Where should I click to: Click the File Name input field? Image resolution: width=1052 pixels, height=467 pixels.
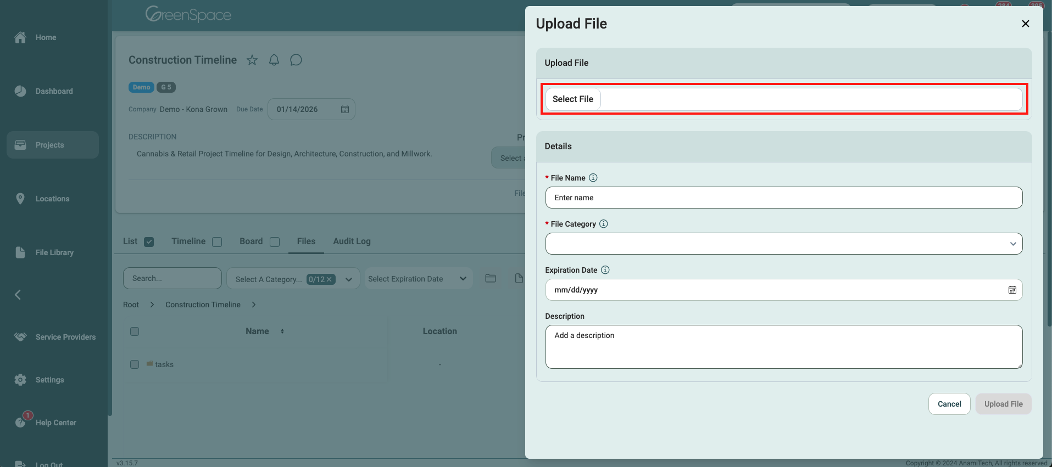(783, 198)
